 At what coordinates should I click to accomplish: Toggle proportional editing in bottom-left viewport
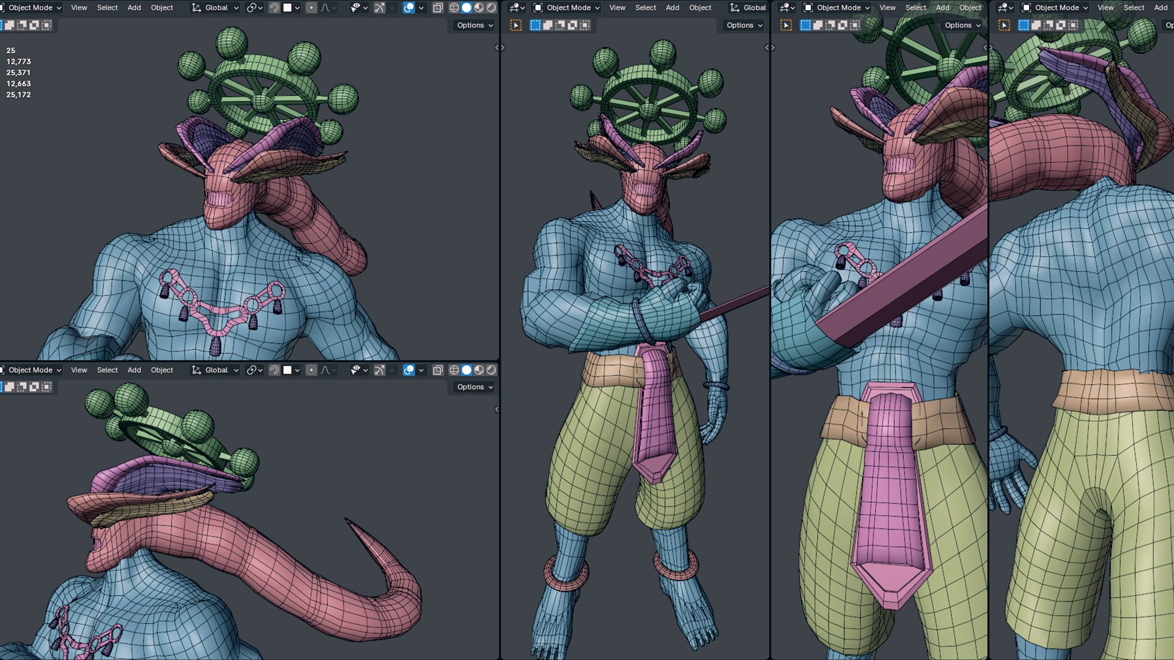tap(311, 370)
